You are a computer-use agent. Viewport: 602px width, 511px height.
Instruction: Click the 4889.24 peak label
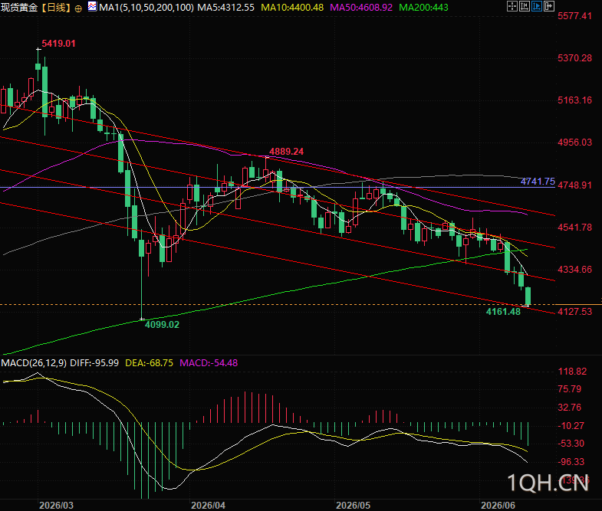point(286,152)
